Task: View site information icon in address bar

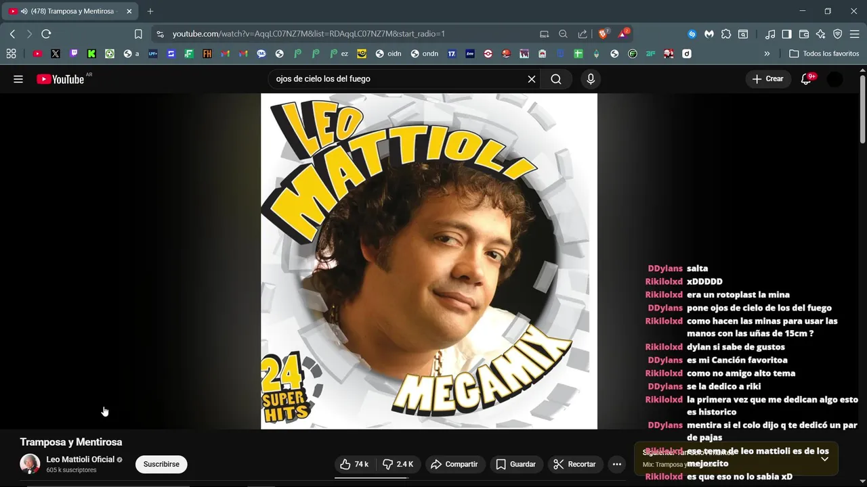Action: click(x=159, y=34)
